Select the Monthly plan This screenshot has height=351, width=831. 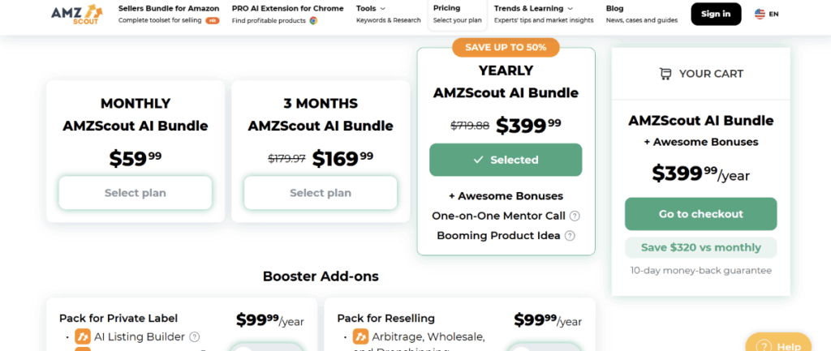135,193
